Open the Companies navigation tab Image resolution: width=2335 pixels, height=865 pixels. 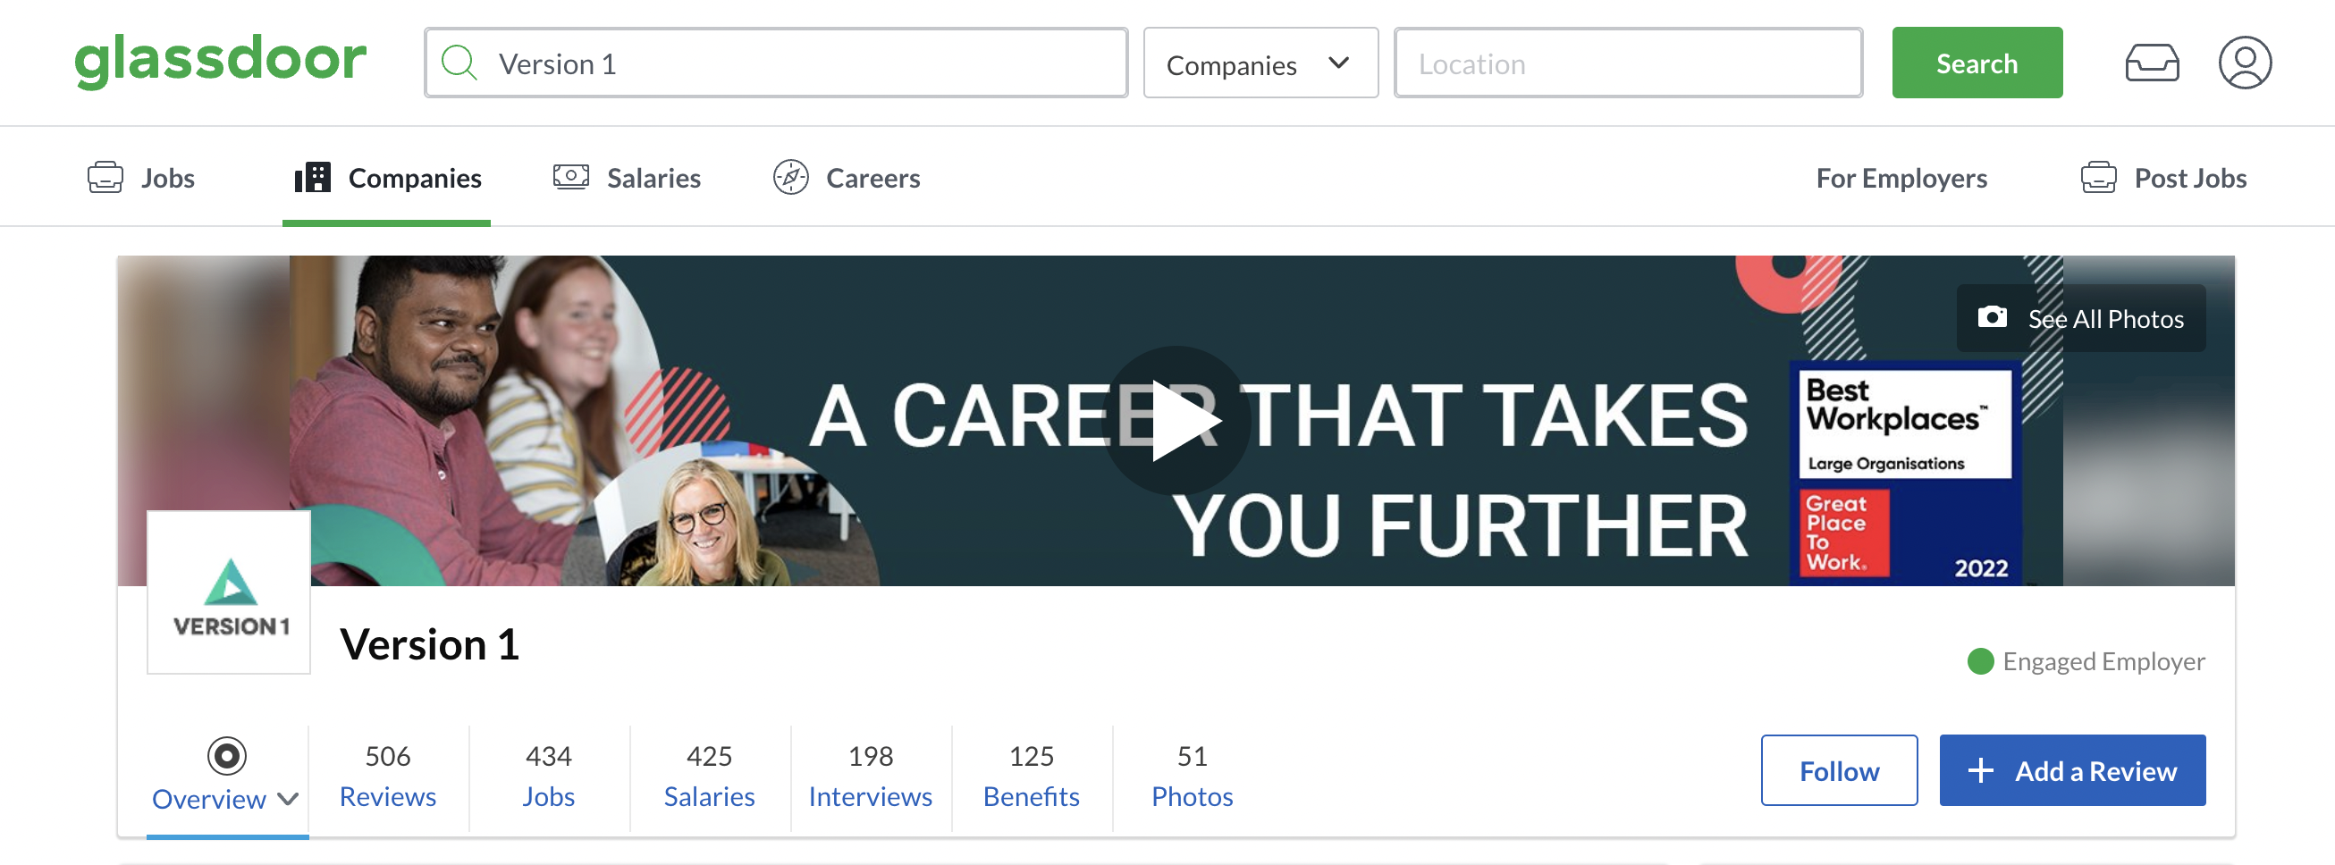387,178
